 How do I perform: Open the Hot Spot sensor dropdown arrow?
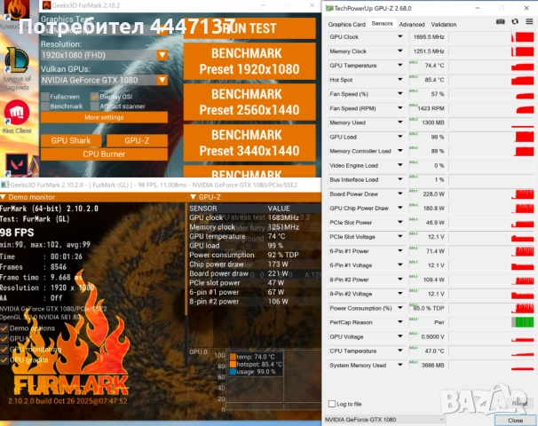pyautogui.click(x=400, y=80)
